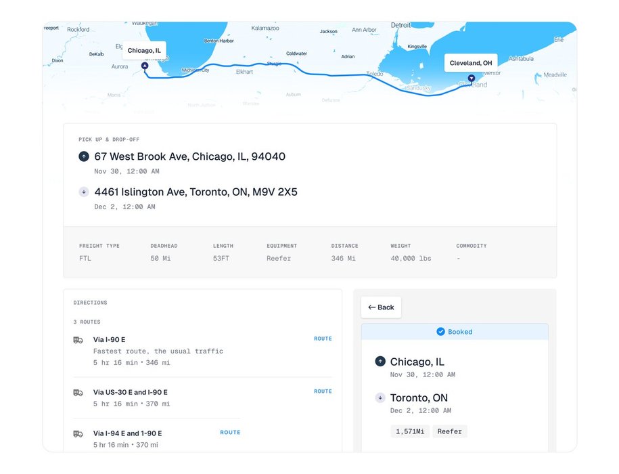Image resolution: width=619 pixels, height=474 pixels.
Task: Click the Chicago, IL map label
Action: [144, 51]
